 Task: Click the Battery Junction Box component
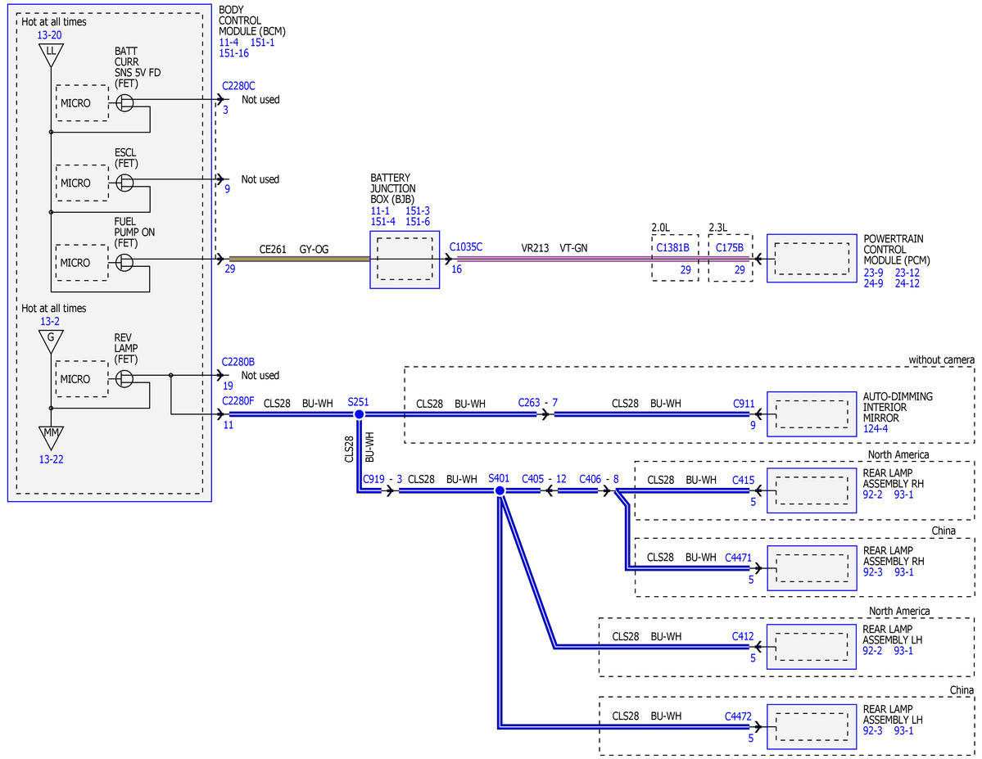click(x=405, y=260)
